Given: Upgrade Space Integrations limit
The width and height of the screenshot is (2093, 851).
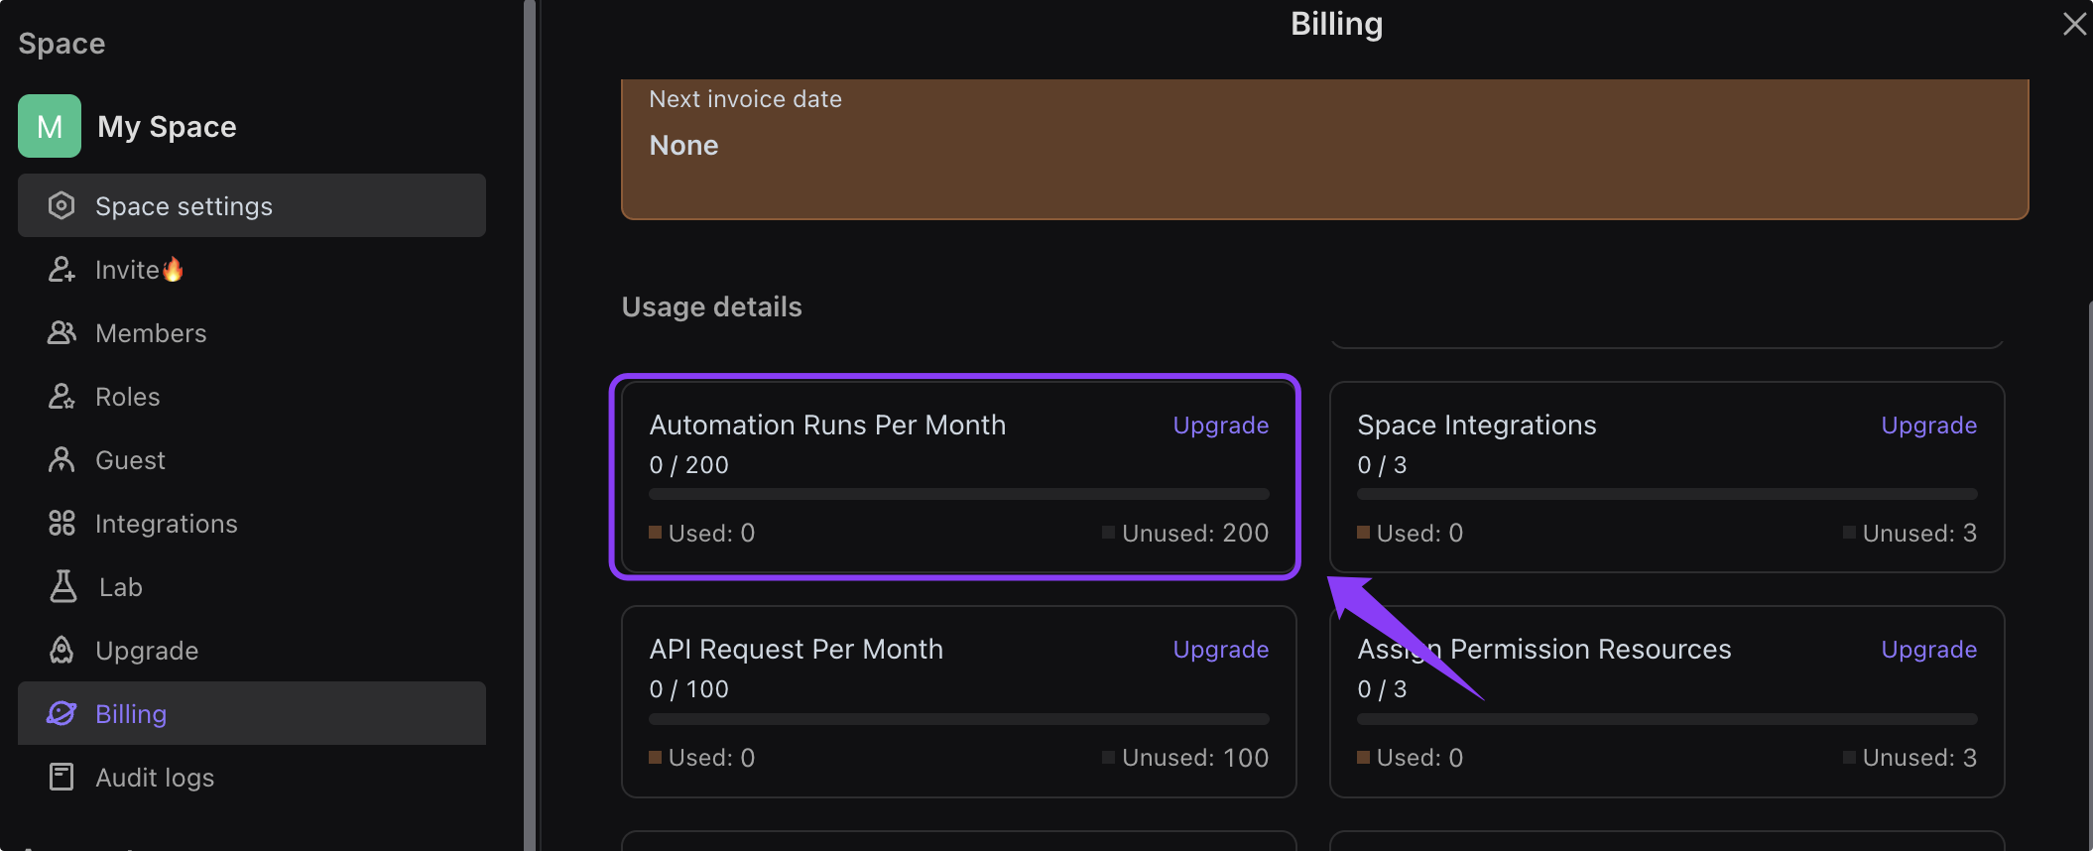Looking at the screenshot, I should (1928, 425).
